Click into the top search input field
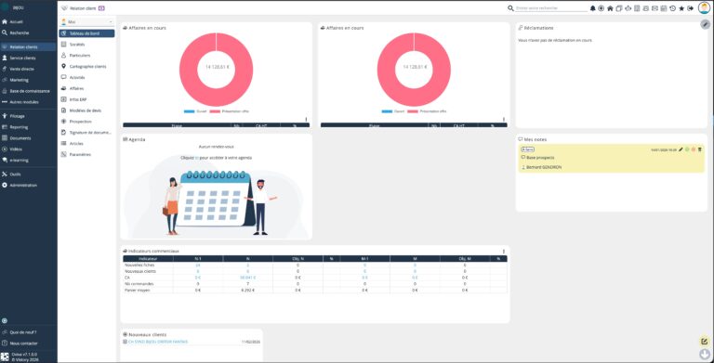This screenshot has width=714, height=363. pyautogui.click(x=551, y=8)
